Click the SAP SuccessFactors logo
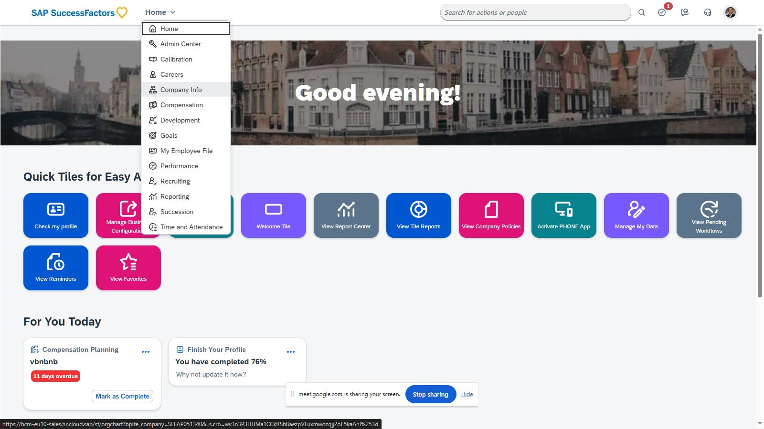 pyautogui.click(x=79, y=13)
